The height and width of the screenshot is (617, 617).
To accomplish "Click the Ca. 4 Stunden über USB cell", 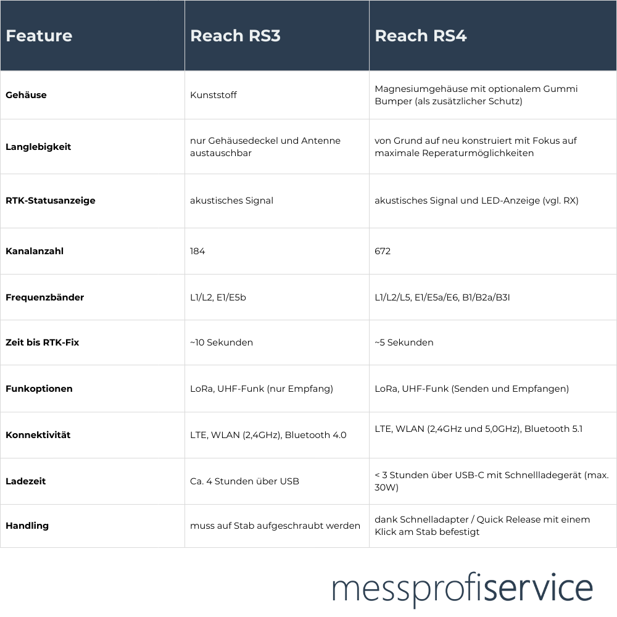I will click(x=244, y=481).
